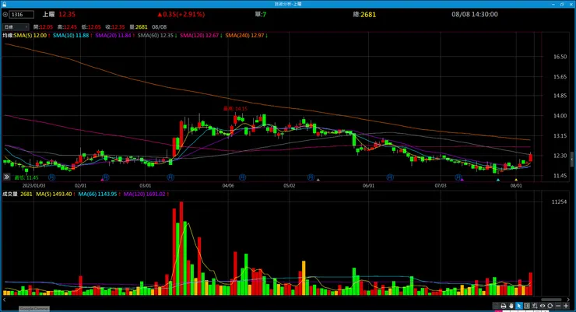Click month marker after 05/02
The width and height of the screenshot is (576, 312).
click(x=311, y=177)
